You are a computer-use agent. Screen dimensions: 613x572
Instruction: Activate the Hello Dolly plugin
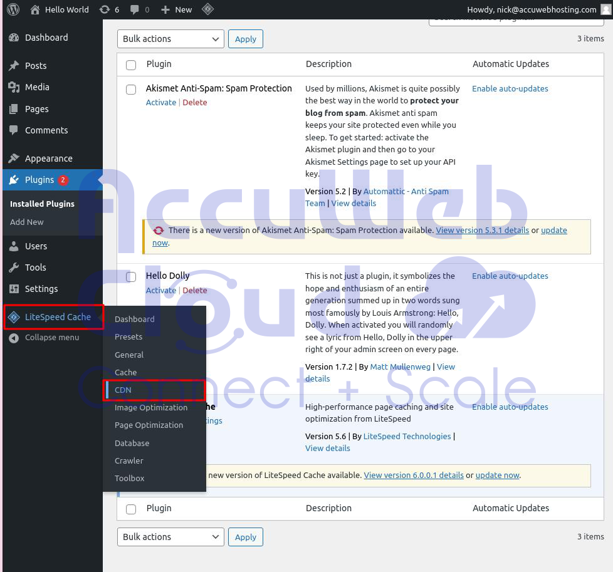[x=160, y=290]
